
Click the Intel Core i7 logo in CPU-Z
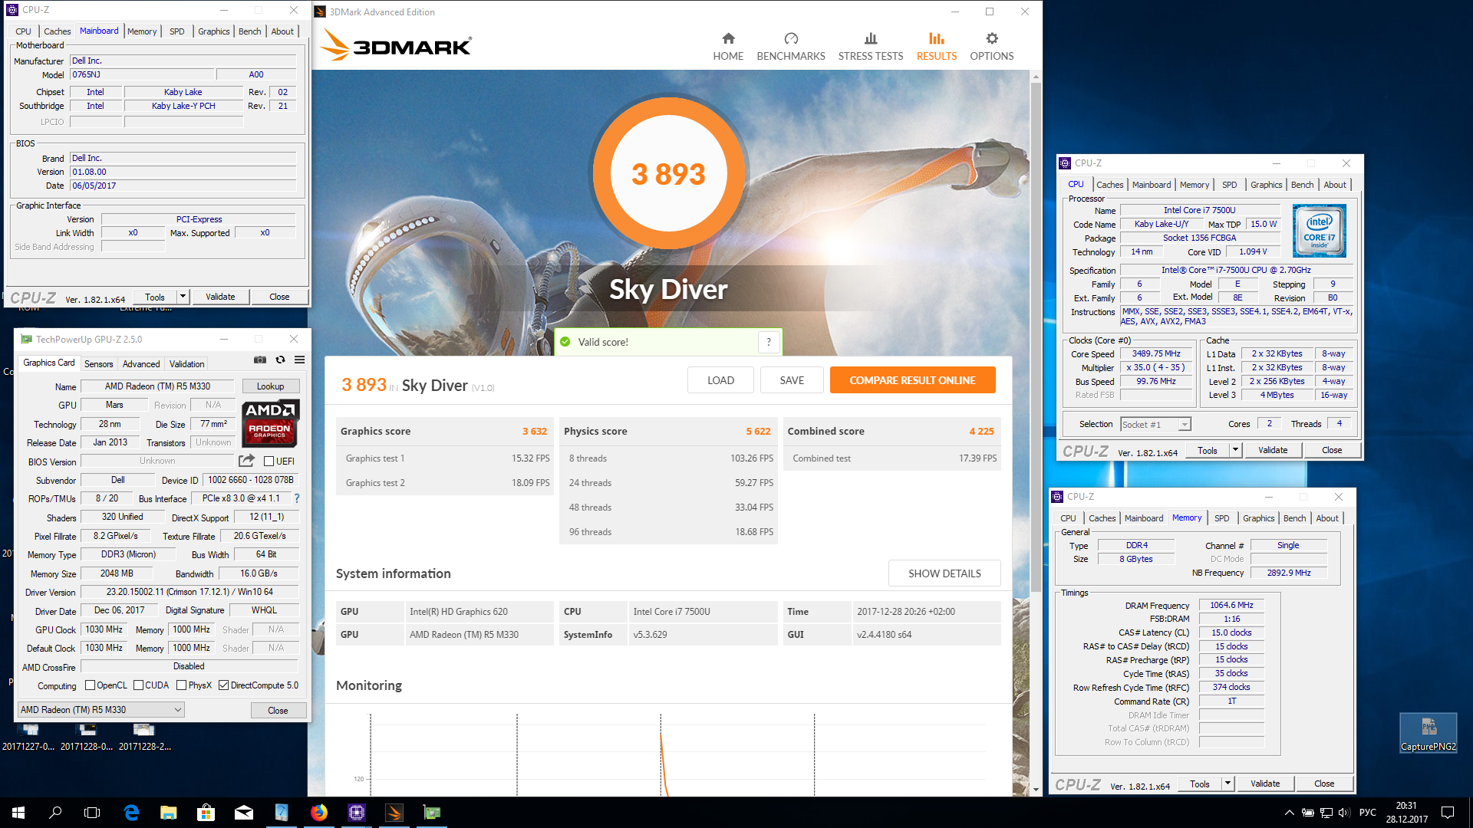1319,230
